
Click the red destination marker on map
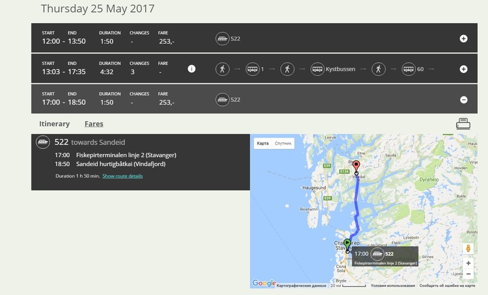point(356,165)
